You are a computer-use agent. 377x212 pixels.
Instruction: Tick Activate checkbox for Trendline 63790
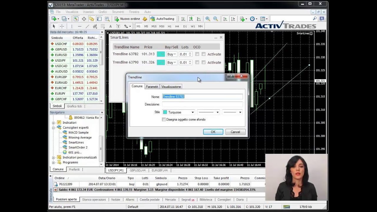pos(204,62)
